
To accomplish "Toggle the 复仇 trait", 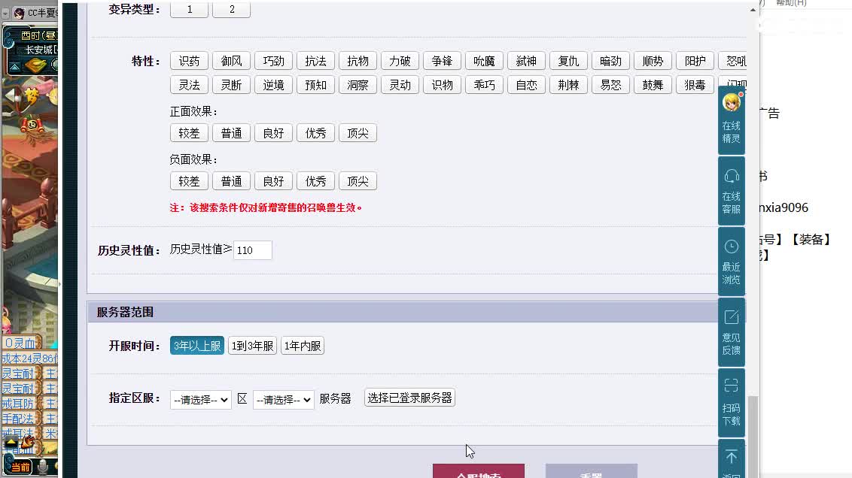I will (568, 61).
